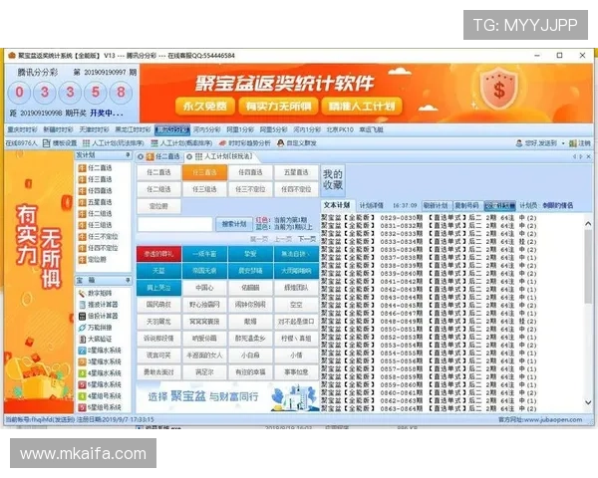Click the plan search input field

pos(174,224)
